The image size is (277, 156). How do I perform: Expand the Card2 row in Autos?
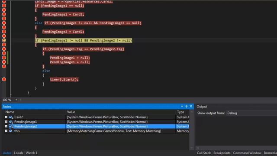(6, 117)
